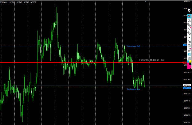Image resolution: width=192 pixels, height=125 pixels.
Task: Select the 107.045 price scale label
Action: pos(187,101)
